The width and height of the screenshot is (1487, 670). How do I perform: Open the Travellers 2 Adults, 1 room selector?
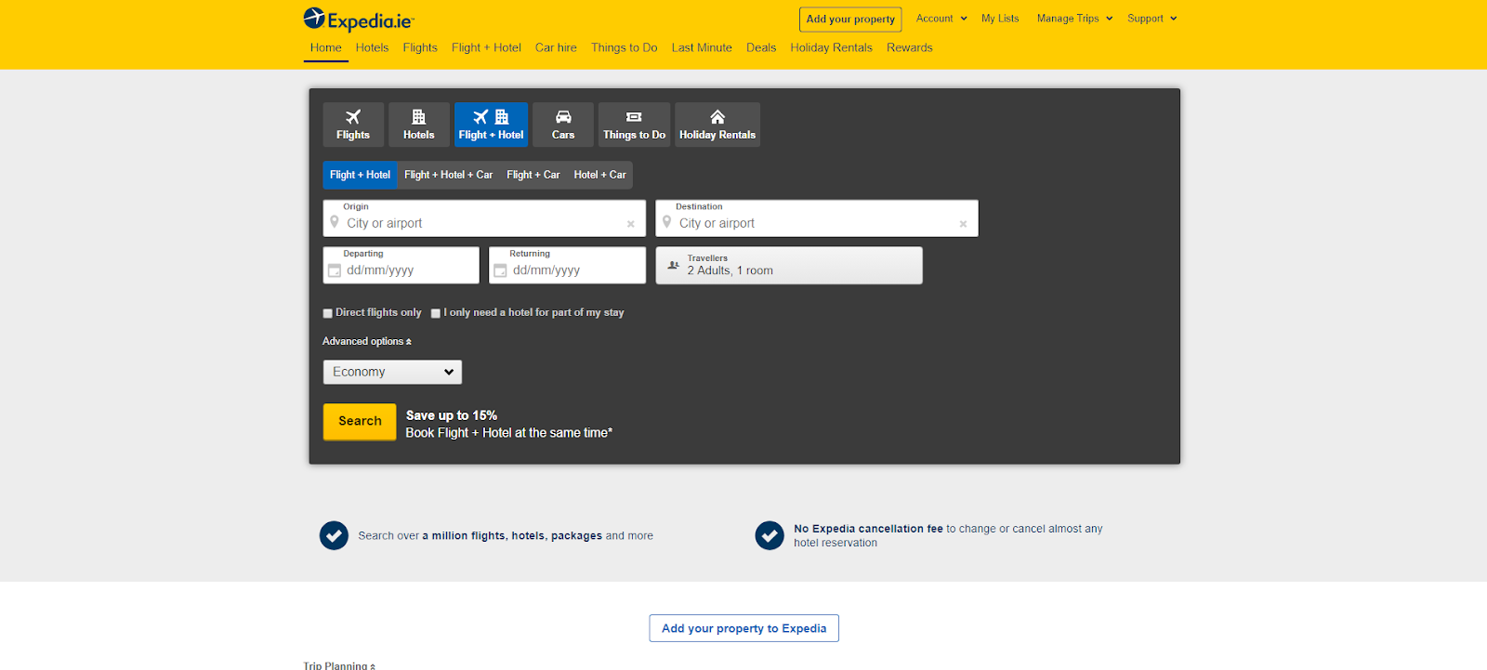(789, 266)
